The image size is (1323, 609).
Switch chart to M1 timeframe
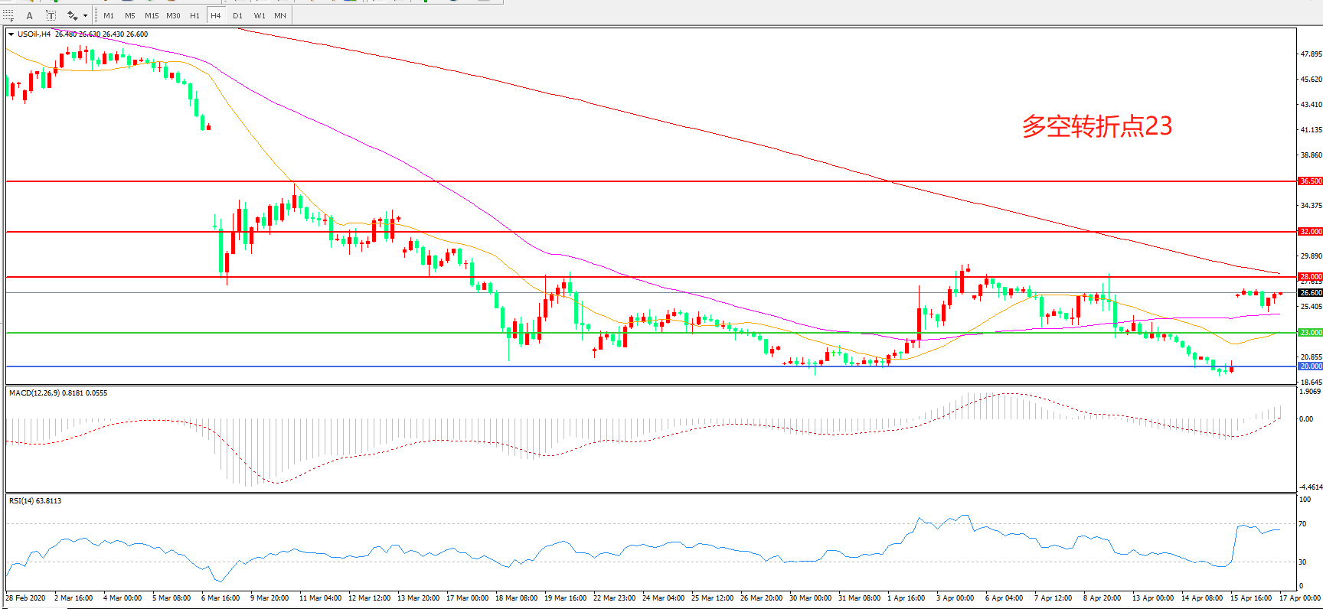pyautogui.click(x=109, y=15)
